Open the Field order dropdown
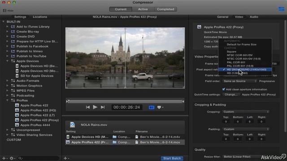The height and width of the screenshot is (161, 287). tap(240, 81)
